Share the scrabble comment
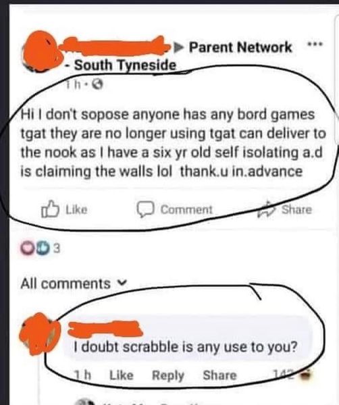This screenshot has height=405, width=339. click(219, 375)
